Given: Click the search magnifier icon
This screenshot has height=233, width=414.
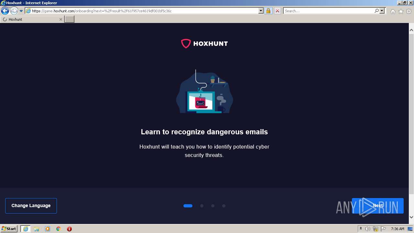Looking at the screenshot, I should [376, 11].
